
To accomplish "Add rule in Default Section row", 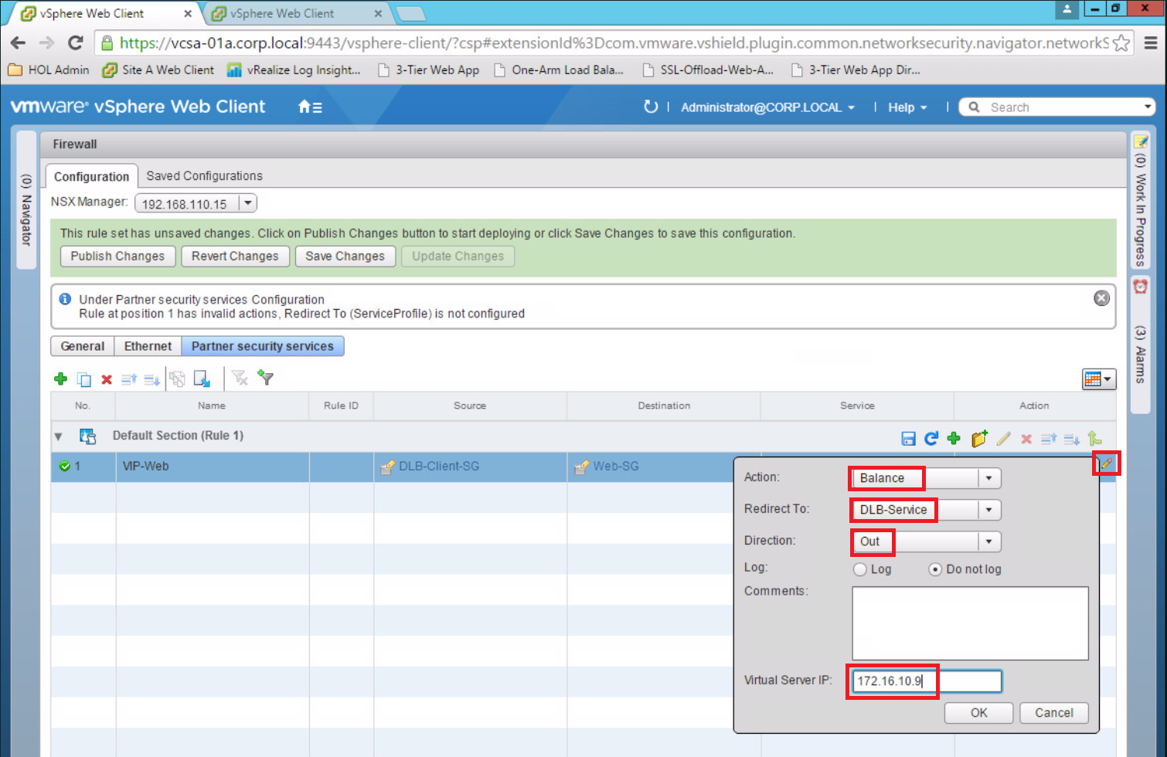I will (x=954, y=438).
